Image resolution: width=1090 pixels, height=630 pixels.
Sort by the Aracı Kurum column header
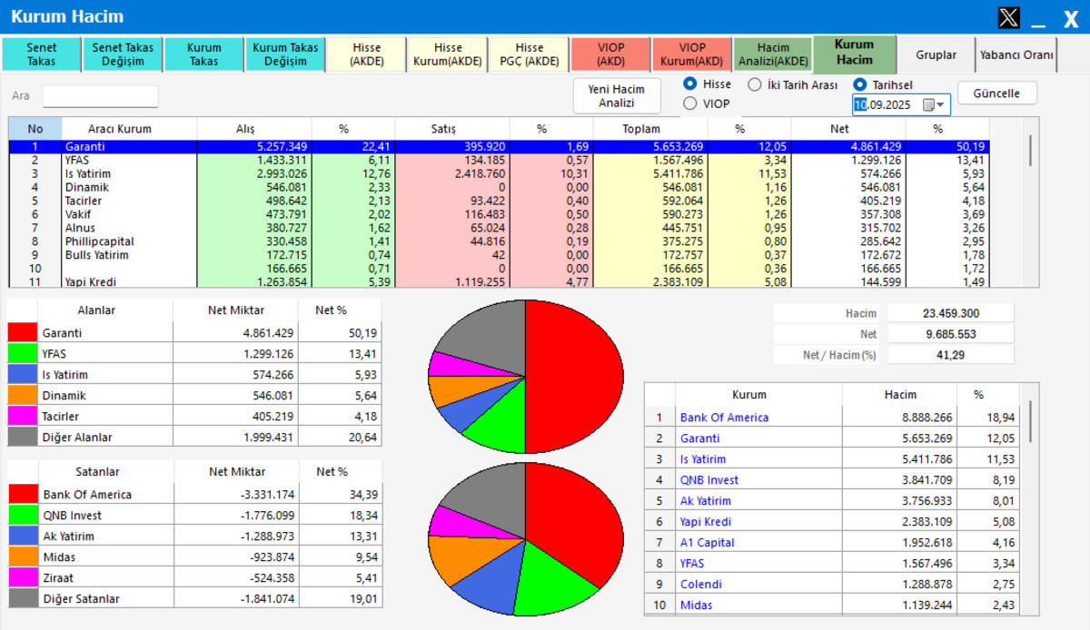point(130,129)
